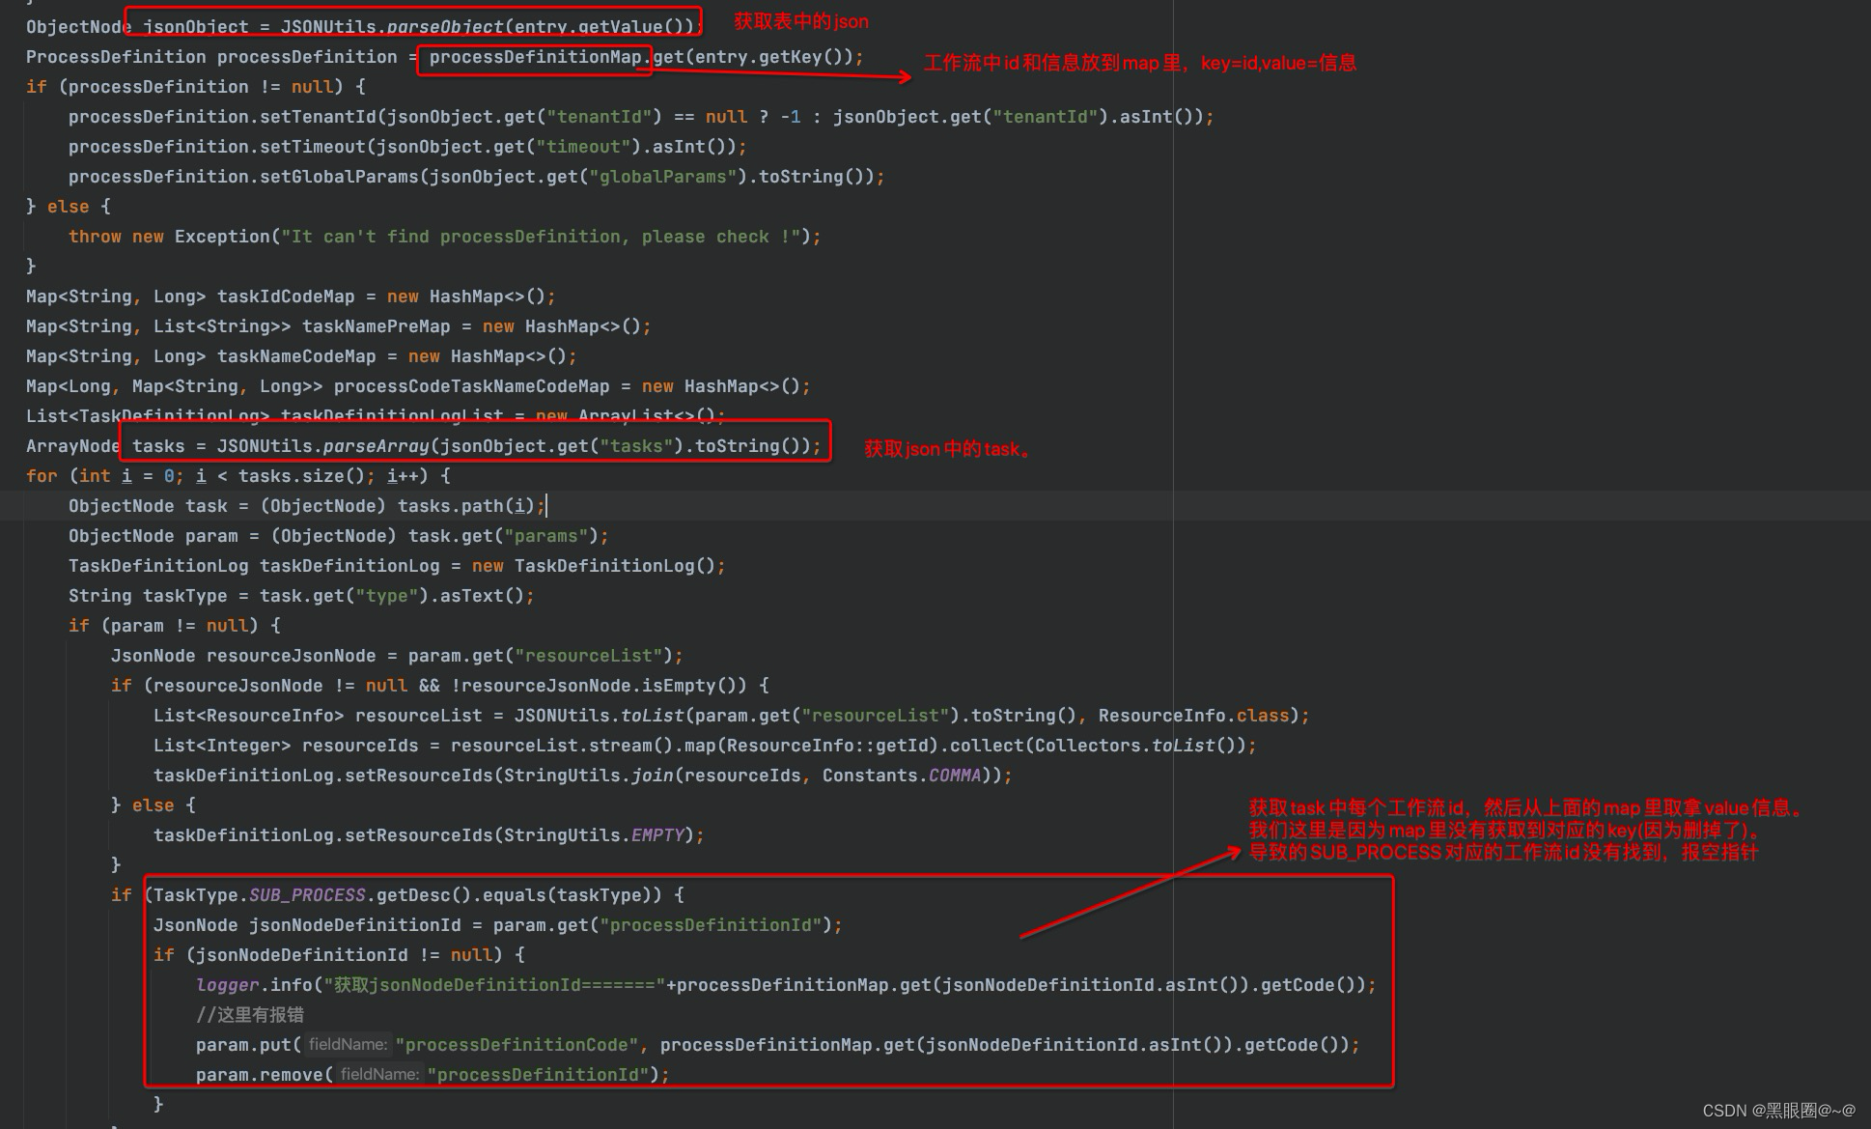Click the "tenantId" string literal
Screen dimensions: 1871x1129
[x=599, y=116]
